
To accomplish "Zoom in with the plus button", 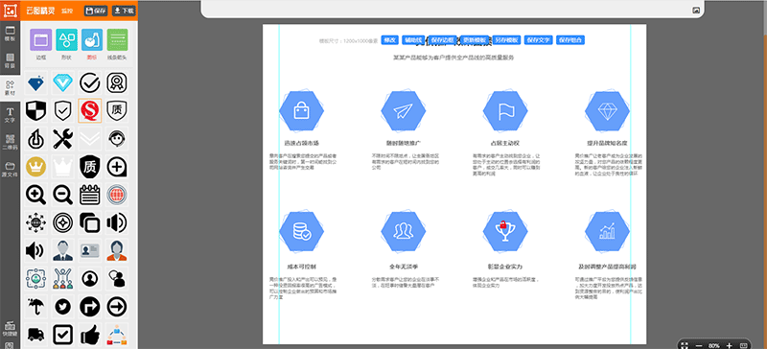I will coord(730,345).
